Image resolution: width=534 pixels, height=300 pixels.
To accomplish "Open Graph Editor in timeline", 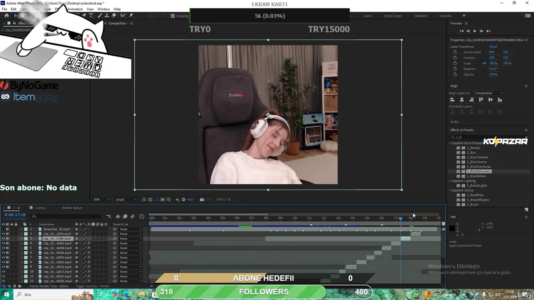I will 142,217.
